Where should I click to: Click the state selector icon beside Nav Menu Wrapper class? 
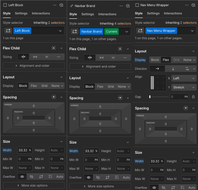[140, 31]
